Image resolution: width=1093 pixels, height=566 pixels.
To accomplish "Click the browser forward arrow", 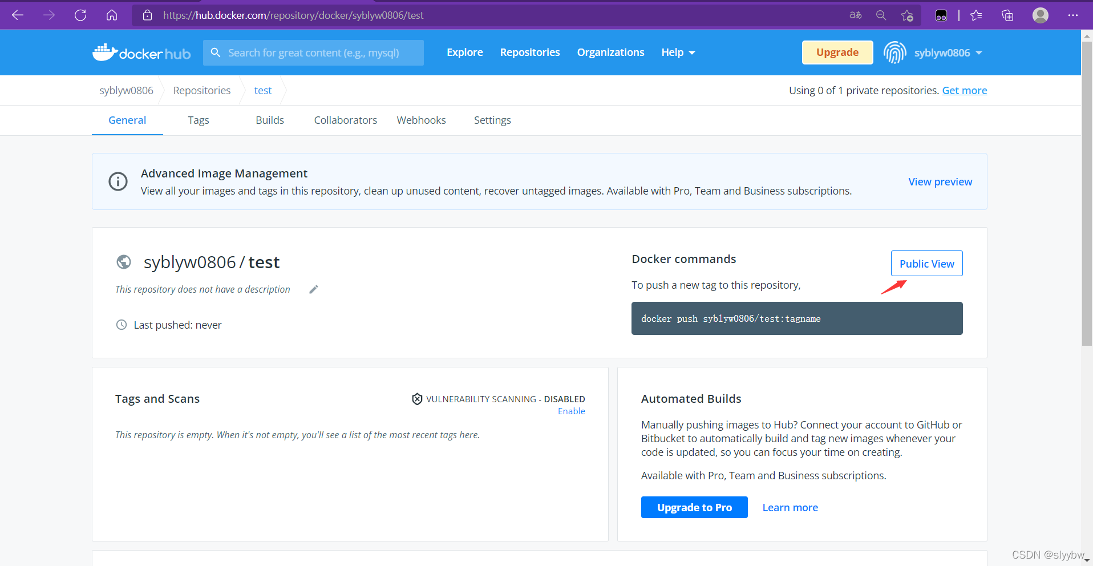I will [49, 15].
